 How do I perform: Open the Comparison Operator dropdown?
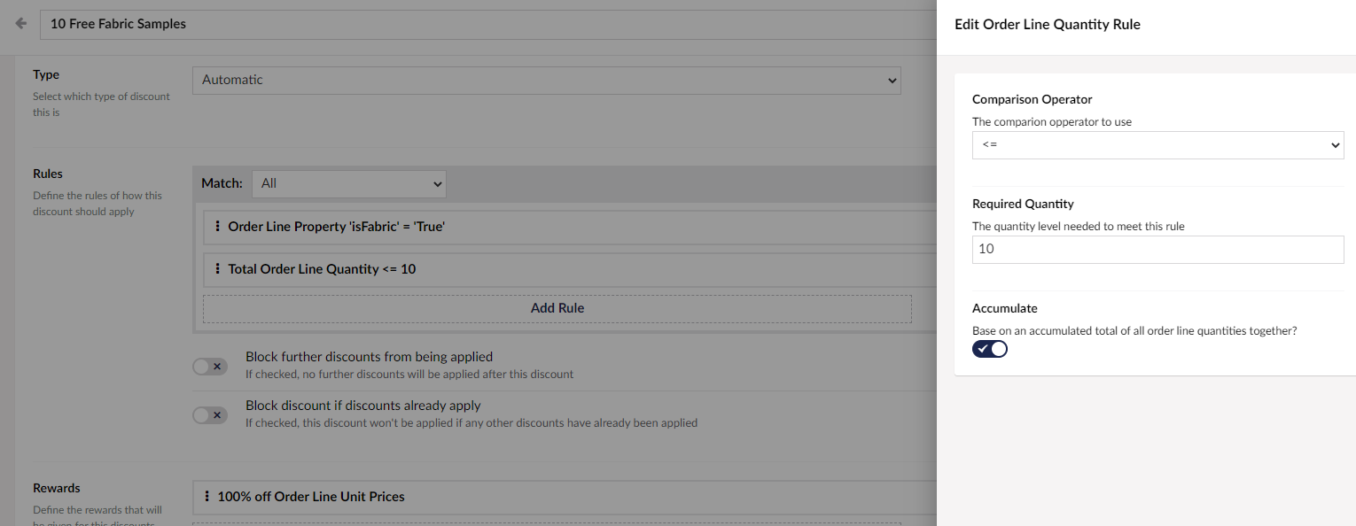coord(1158,145)
